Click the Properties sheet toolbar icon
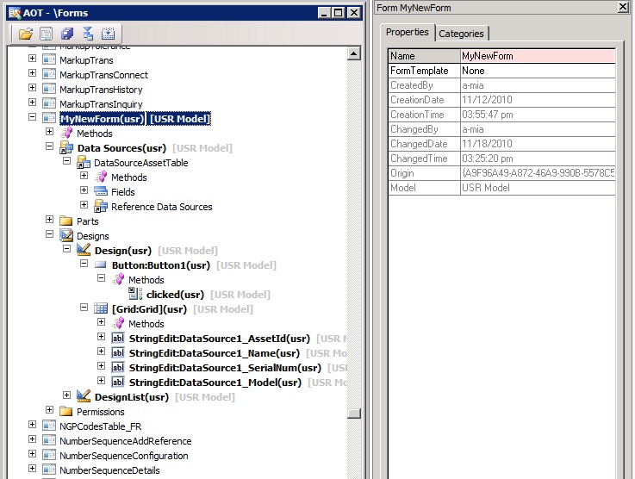 [x=47, y=34]
